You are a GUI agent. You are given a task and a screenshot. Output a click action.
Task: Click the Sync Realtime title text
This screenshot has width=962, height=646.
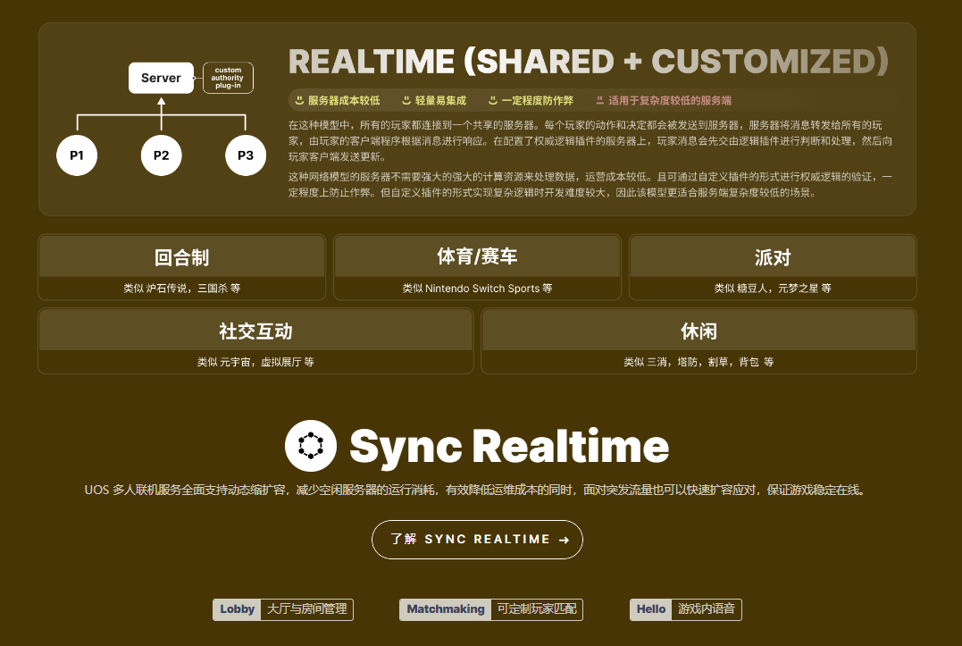point(509,447)
